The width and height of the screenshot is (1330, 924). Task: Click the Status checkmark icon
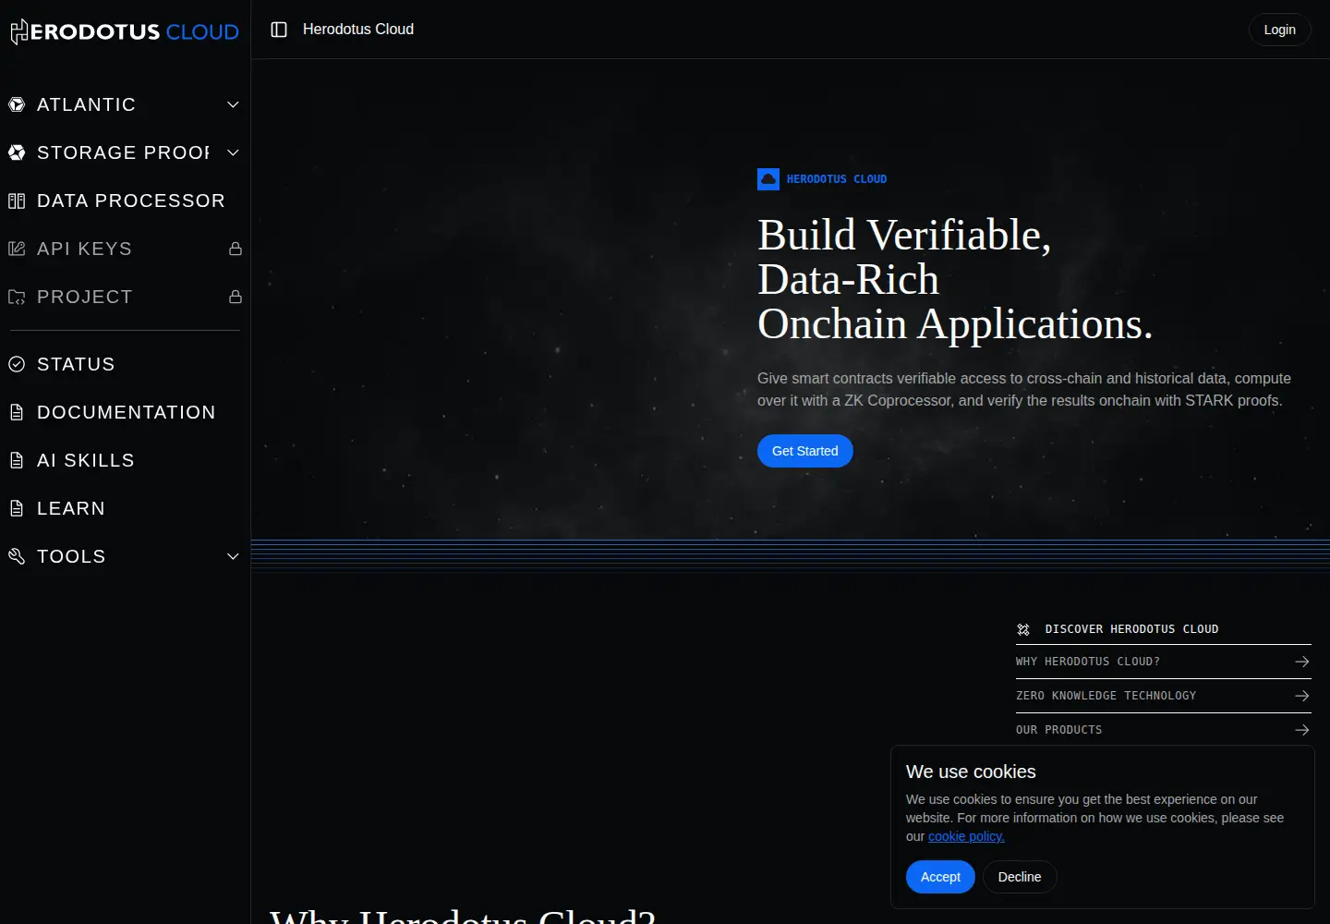[x=17, y=364]
